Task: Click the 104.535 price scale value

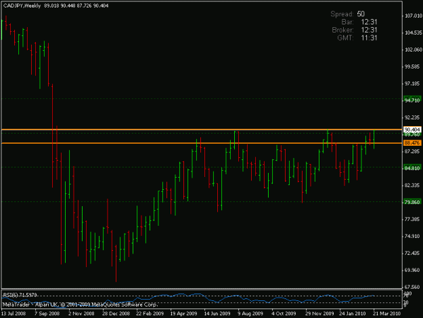Action: pyautogui.click(x=414, y=33)
